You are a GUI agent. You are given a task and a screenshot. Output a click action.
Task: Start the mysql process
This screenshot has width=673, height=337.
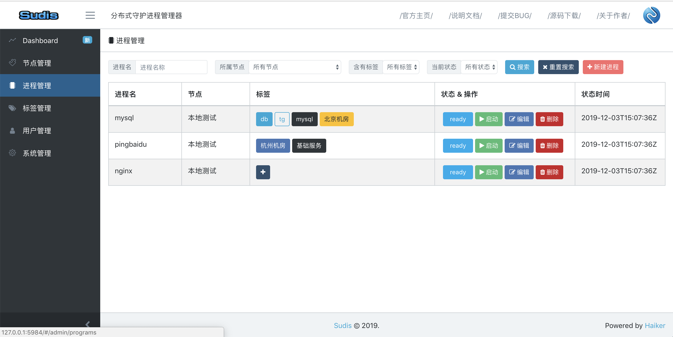pos(488,119)
